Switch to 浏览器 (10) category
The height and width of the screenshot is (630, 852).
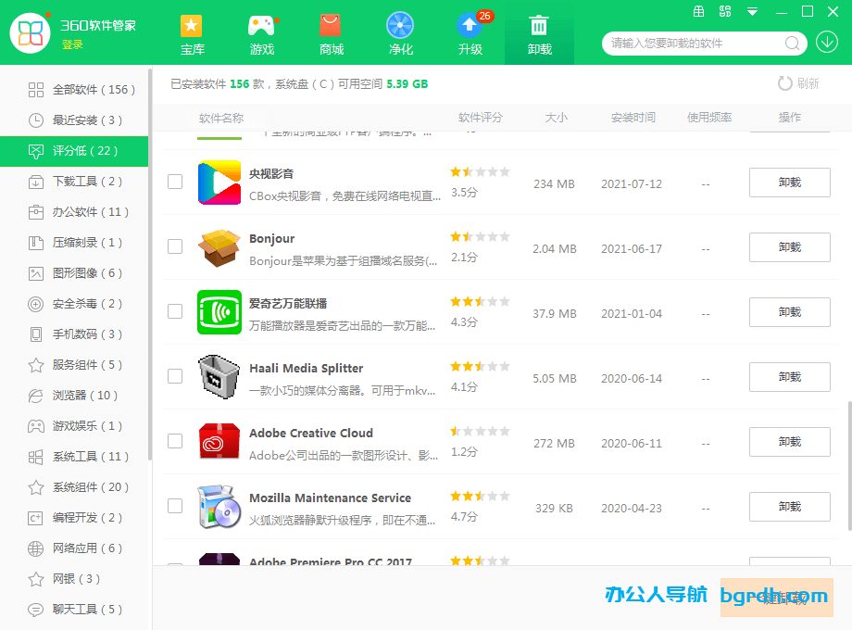point(84,396)
